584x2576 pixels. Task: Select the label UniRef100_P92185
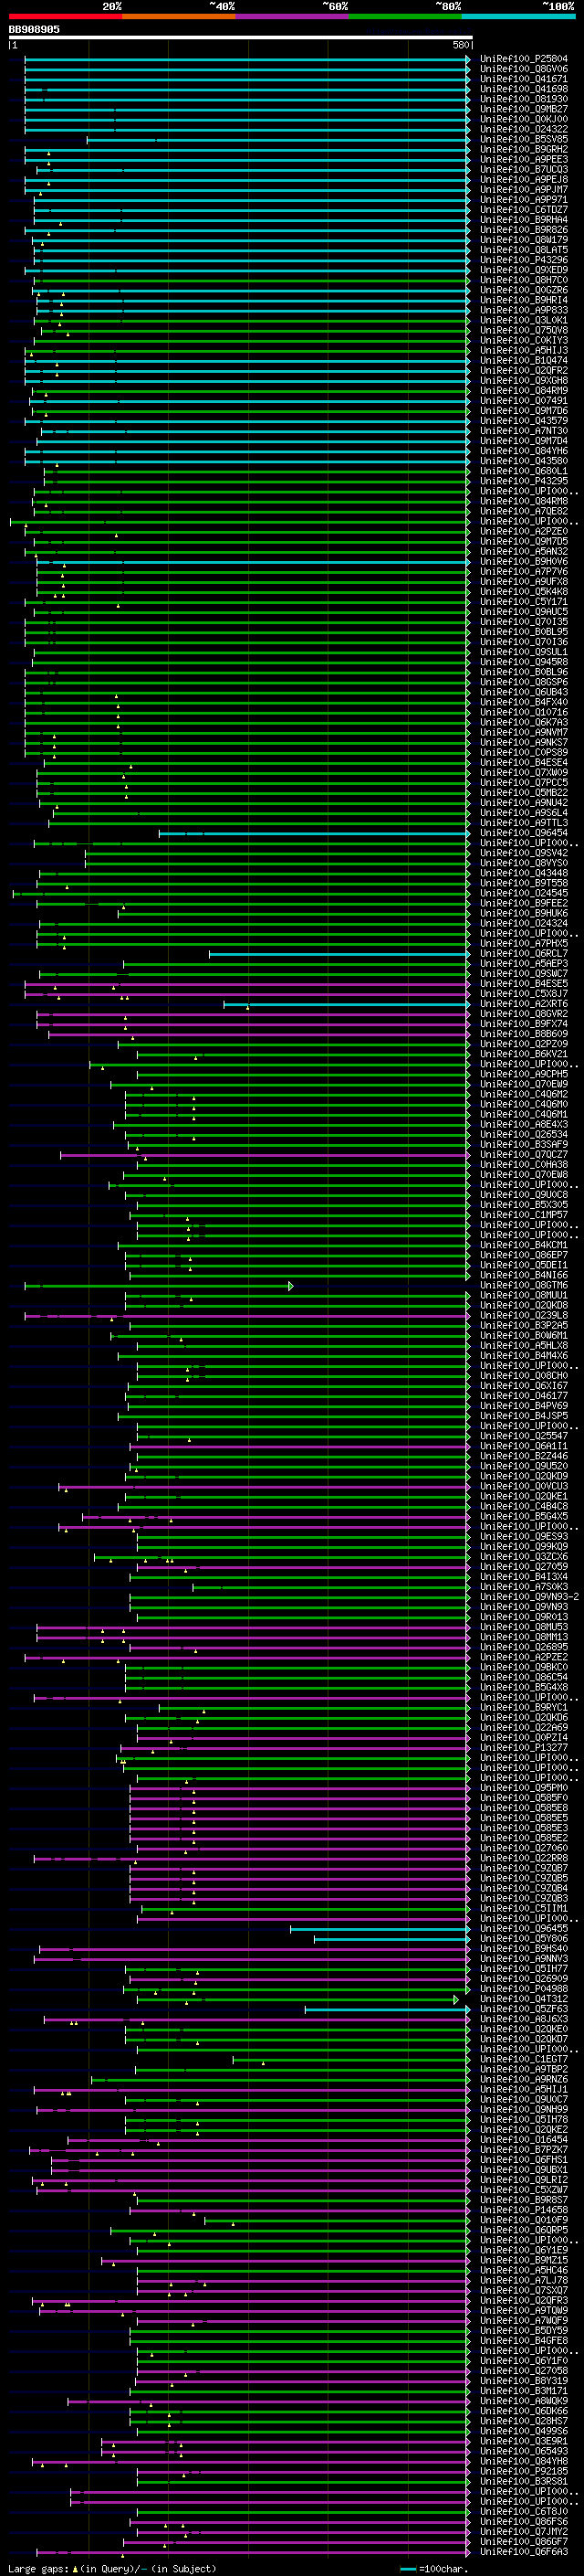(x=524, y=2471)
